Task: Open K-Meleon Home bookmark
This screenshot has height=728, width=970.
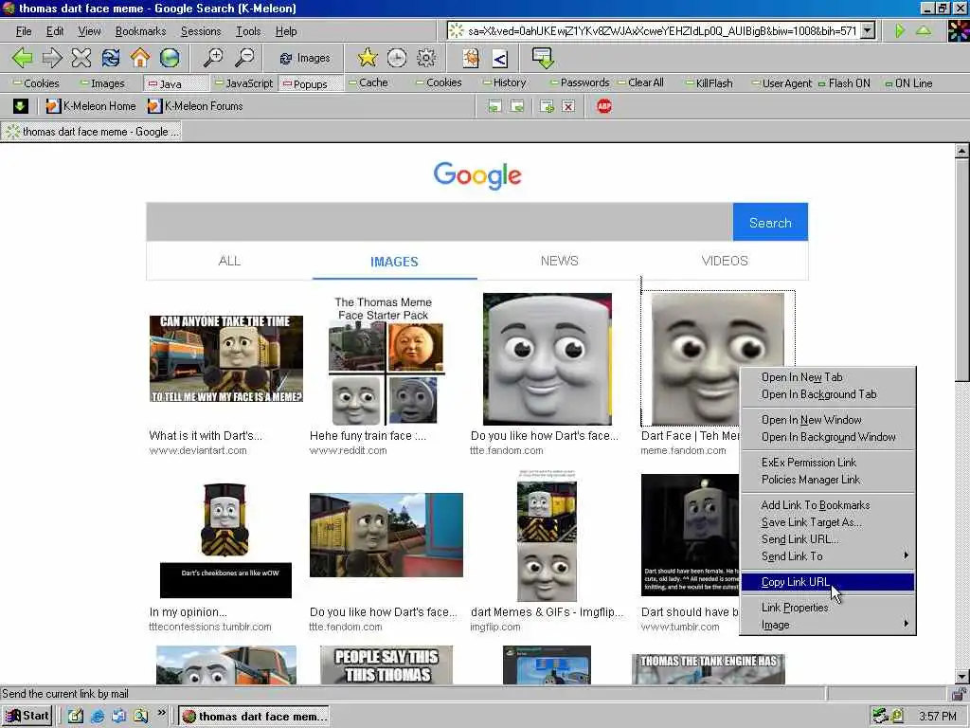Action: click(91, 106)
